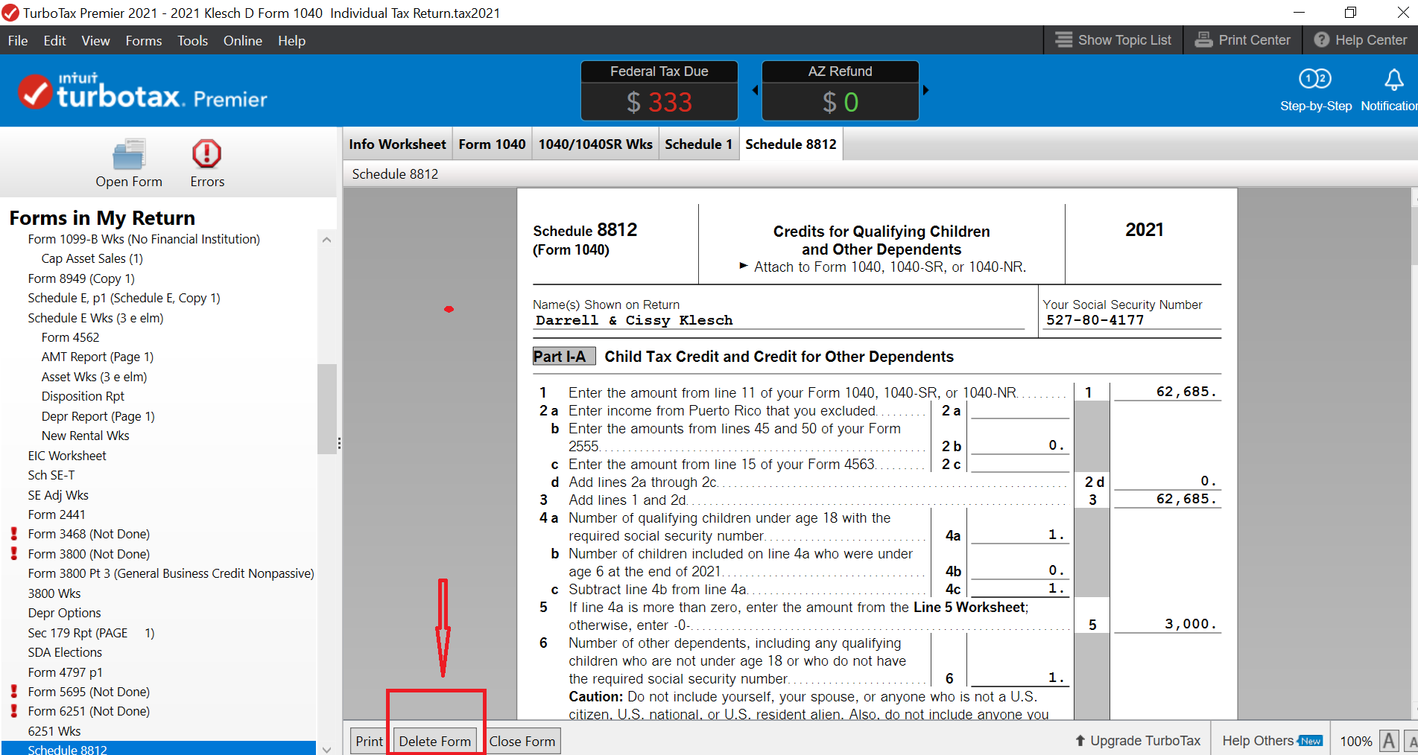
Task: Open the Tools menu
Action: tap(192, 41)
